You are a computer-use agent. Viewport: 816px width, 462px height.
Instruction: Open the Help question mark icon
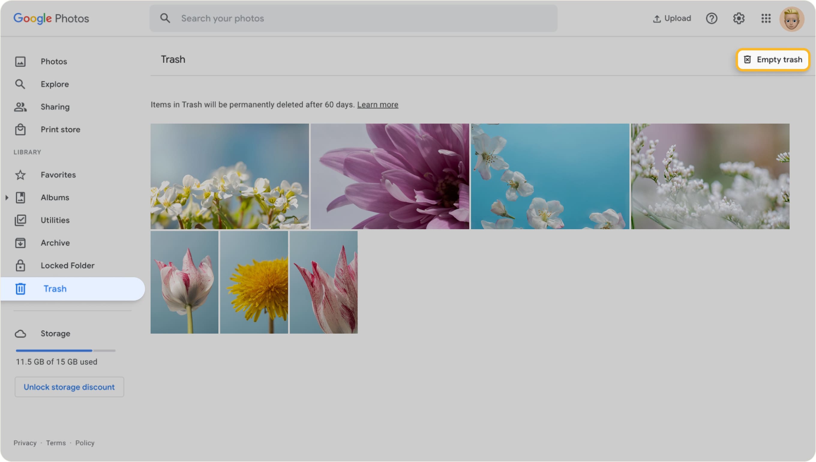pos(712,18)
